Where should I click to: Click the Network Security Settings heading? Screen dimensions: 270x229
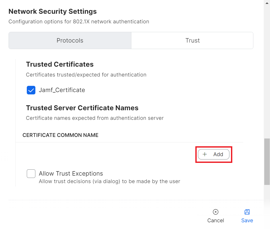click(53, 11)
